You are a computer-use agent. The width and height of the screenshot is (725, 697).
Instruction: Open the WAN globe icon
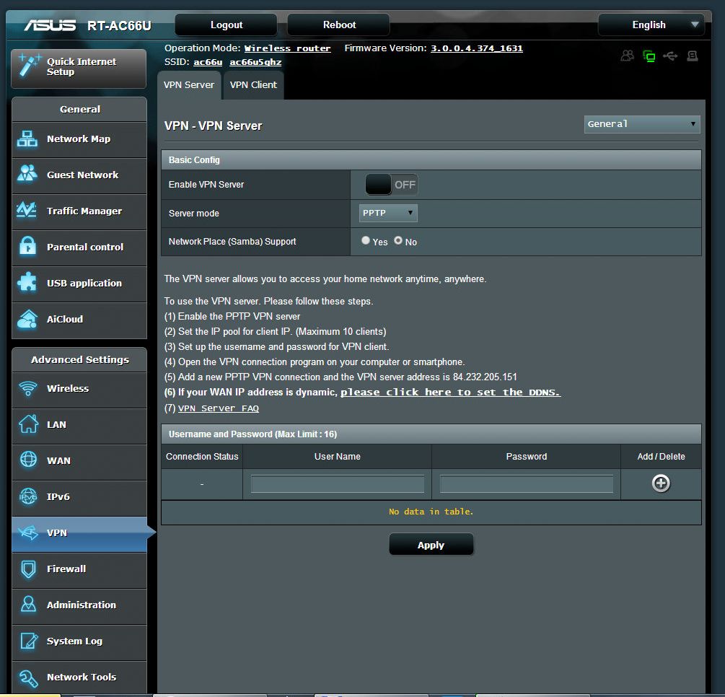click(28, 460)
